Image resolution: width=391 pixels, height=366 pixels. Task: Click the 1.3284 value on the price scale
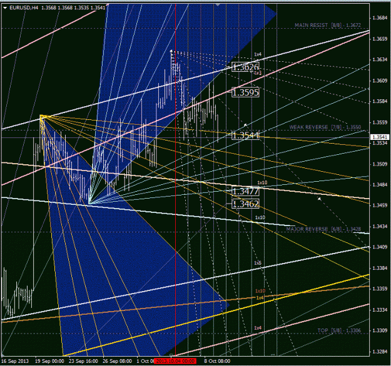click(380, 352)
